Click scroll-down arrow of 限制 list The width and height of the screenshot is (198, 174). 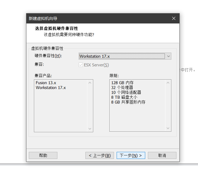168,128
